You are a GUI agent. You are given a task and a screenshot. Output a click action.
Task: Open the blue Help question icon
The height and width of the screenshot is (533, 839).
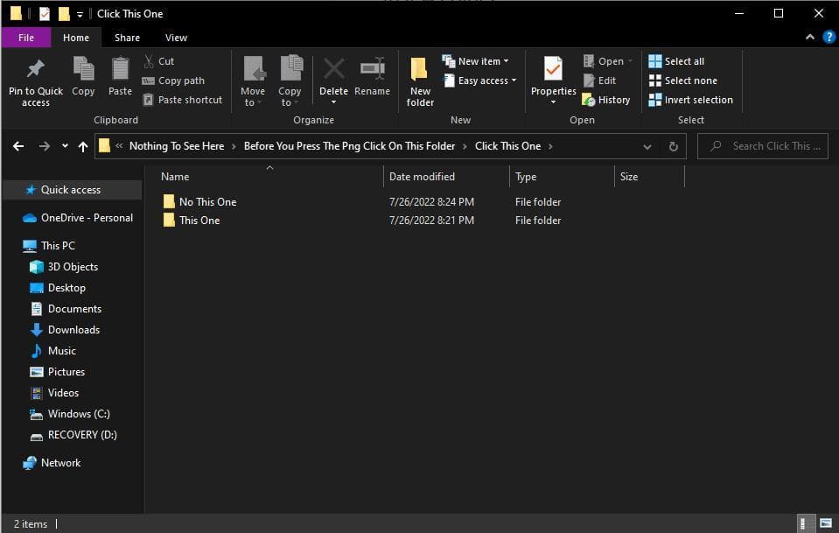pos(829,37)
